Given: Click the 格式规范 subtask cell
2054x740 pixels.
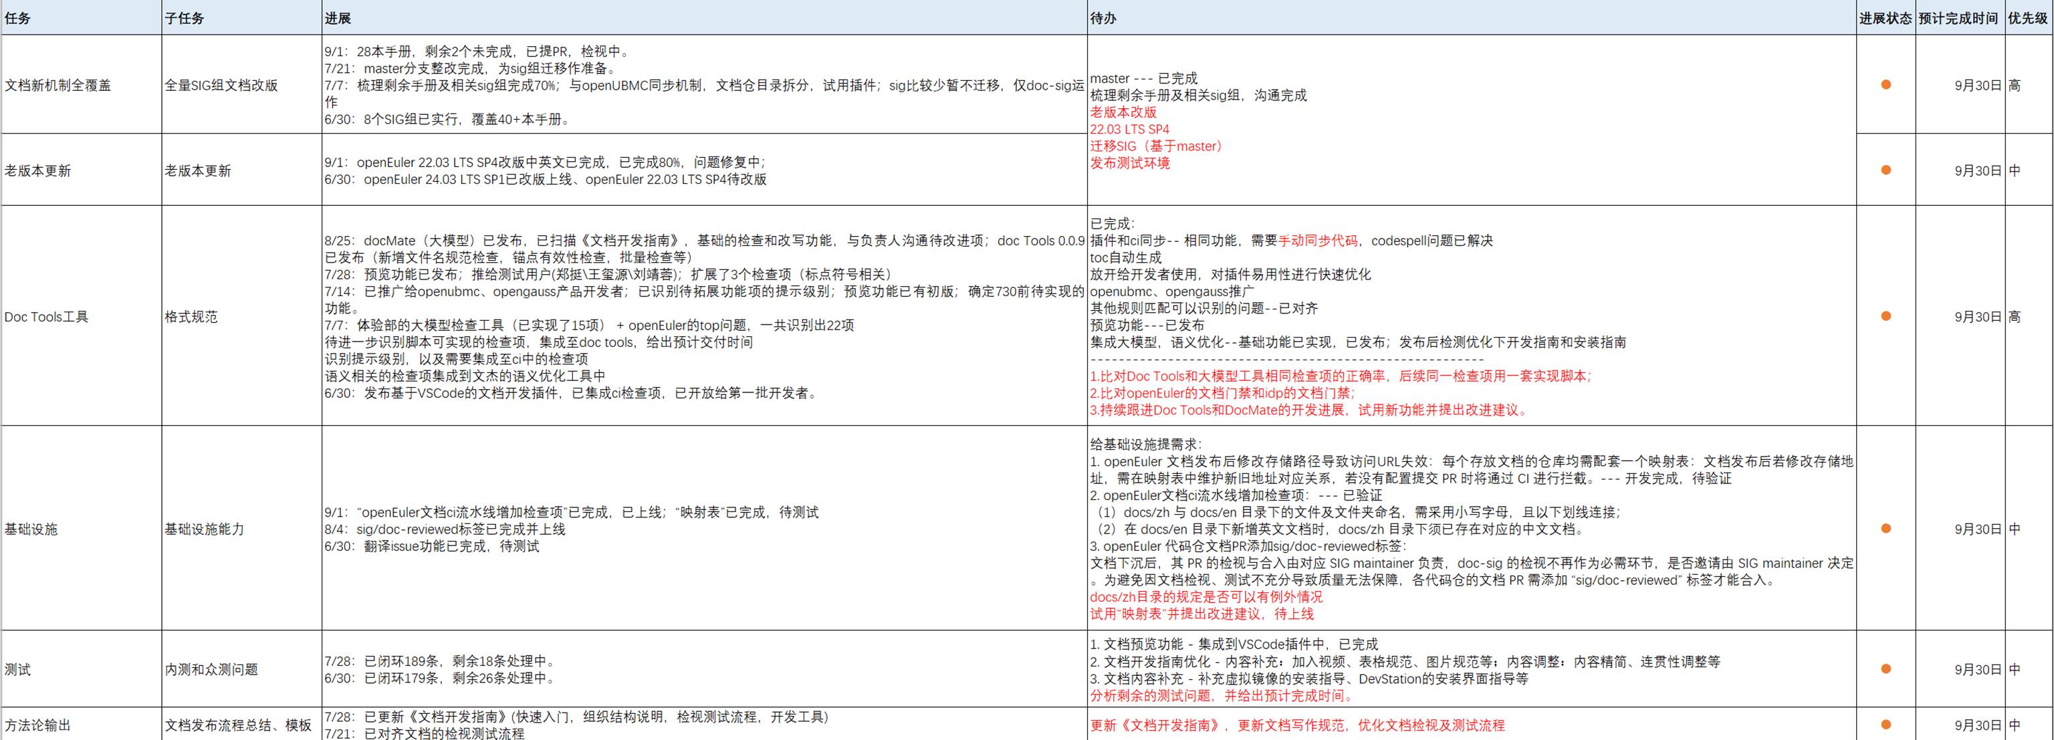Looking at the screenshot, I should click(x=191, y=317).
